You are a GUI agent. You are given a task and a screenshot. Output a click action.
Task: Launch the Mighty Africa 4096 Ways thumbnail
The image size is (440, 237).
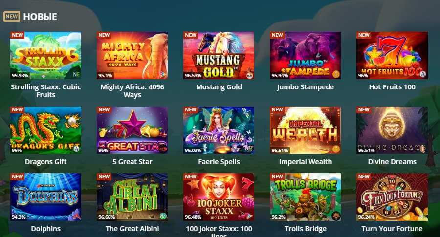click(132, 56)
